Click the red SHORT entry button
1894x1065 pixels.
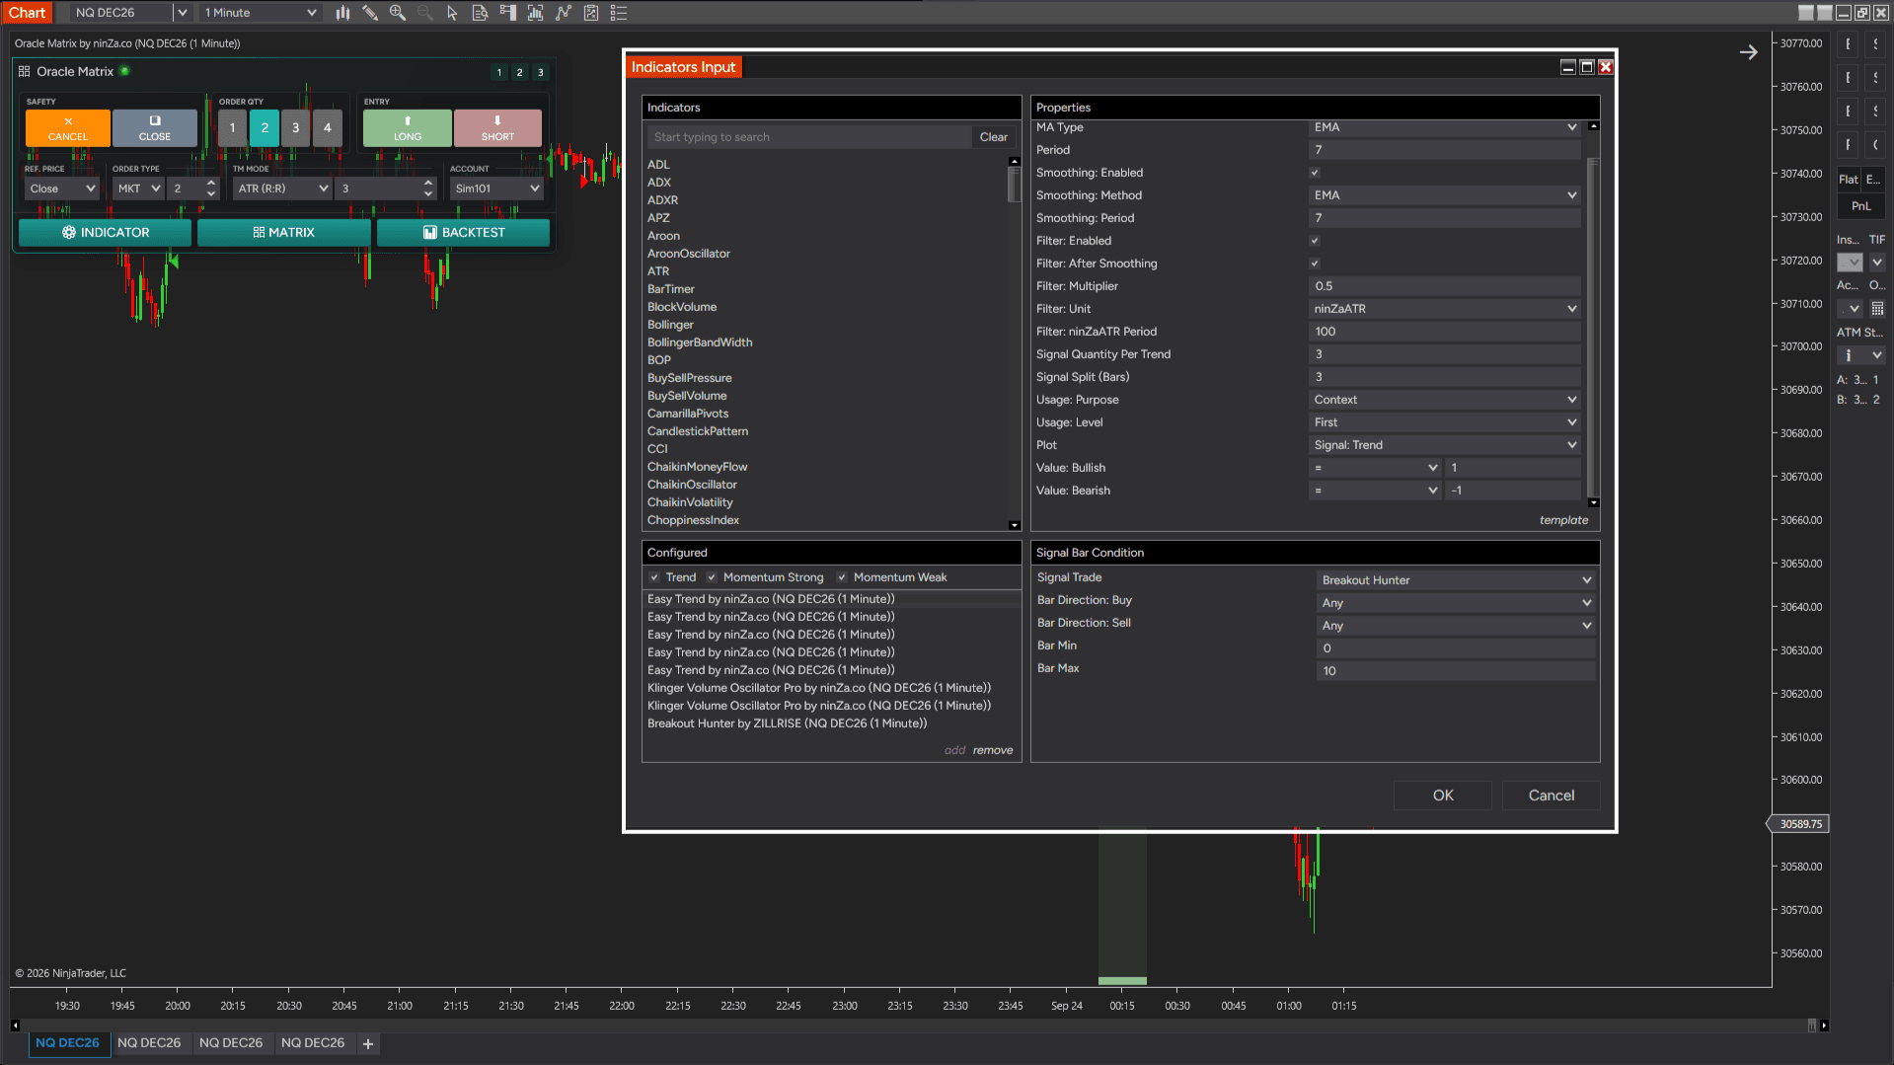(497, 128)
